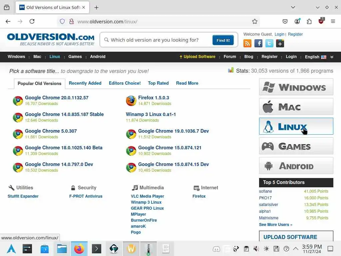Open a new tab with plus icon
The image size is (341, 256).
(96, 8)
